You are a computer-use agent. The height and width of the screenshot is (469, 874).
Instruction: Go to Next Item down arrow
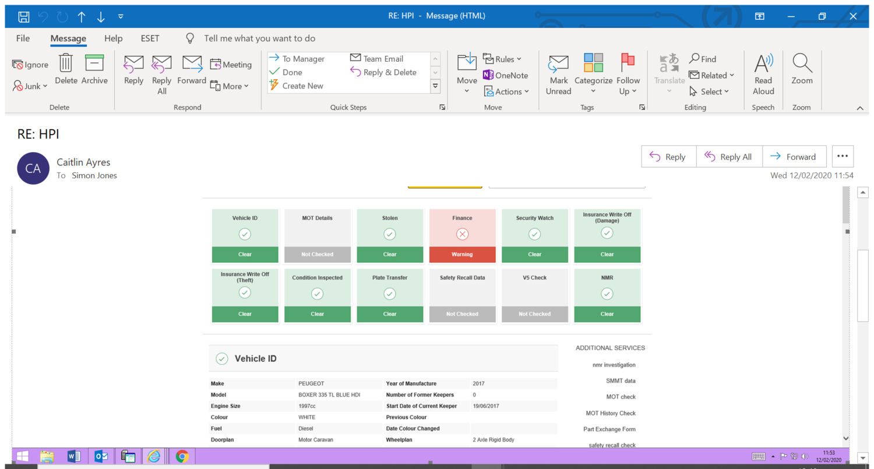point(101,16)
